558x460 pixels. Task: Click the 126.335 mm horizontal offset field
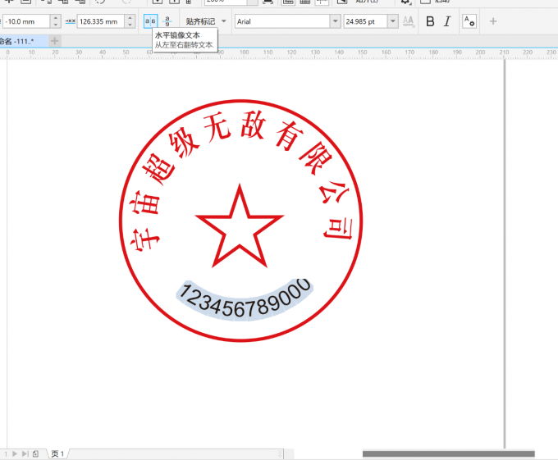pyautogui.click(x=101, y=21)
